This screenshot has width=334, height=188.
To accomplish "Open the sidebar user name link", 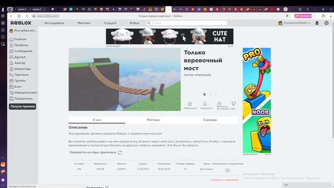I will click(23, 31).
